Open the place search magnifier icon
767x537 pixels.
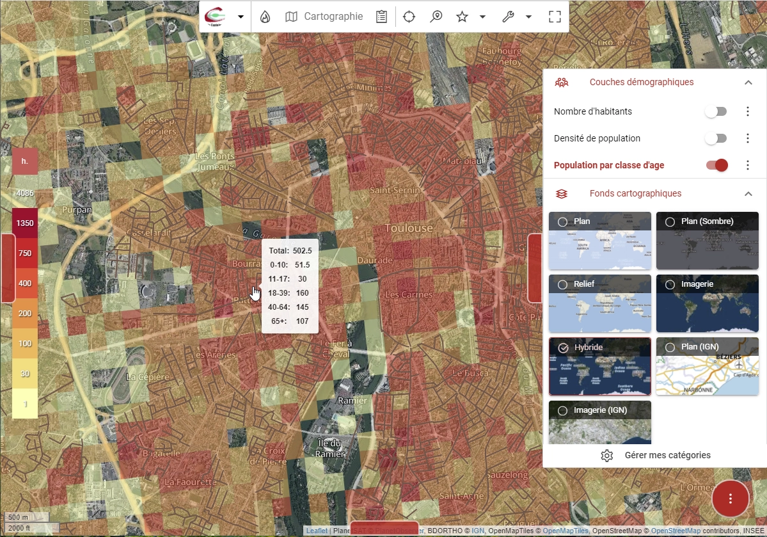tap(436, 17)
